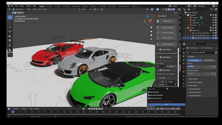Click the Blender logo menu icon
This screenshot has width=222, height=125.
9,6
